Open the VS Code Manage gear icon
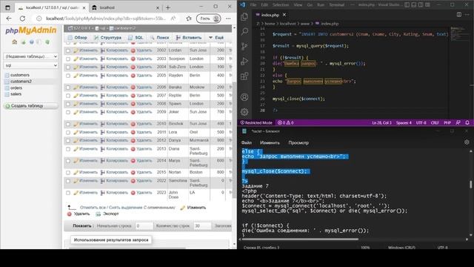 coord(244,112)
